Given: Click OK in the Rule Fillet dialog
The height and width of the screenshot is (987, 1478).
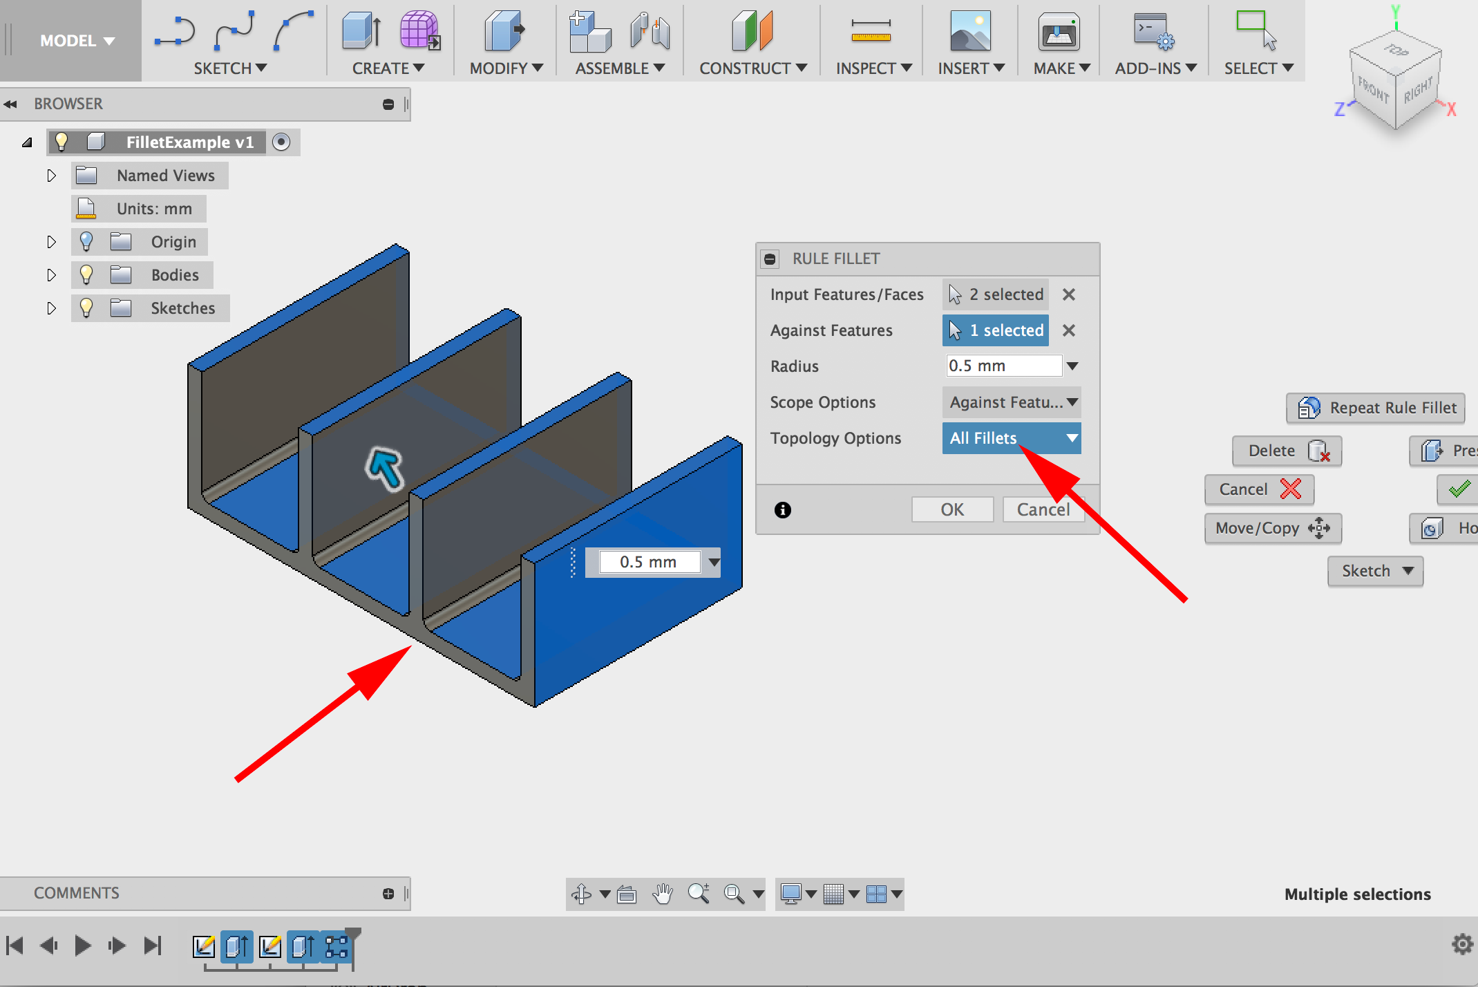Looking at the screenshot, I should coord(952,509).
